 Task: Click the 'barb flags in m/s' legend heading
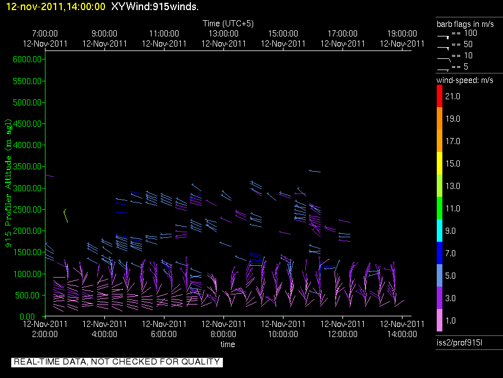(465, 24)
